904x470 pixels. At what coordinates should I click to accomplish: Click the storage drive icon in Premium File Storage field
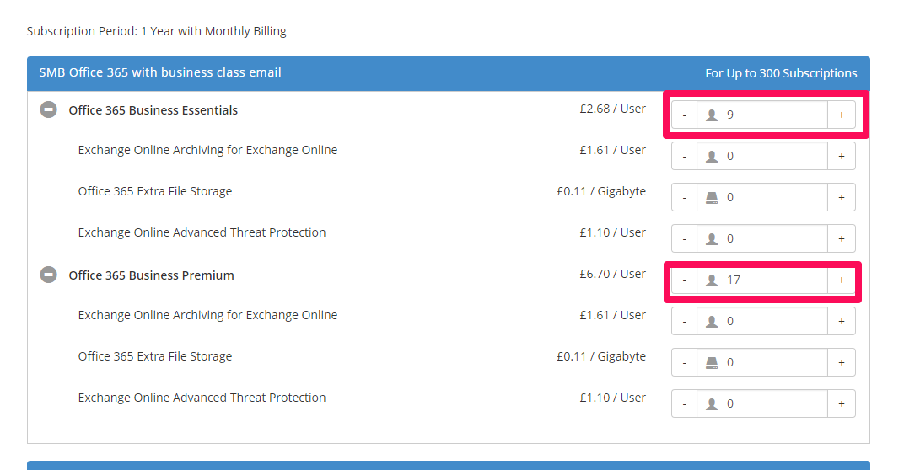tap(712, 362)
